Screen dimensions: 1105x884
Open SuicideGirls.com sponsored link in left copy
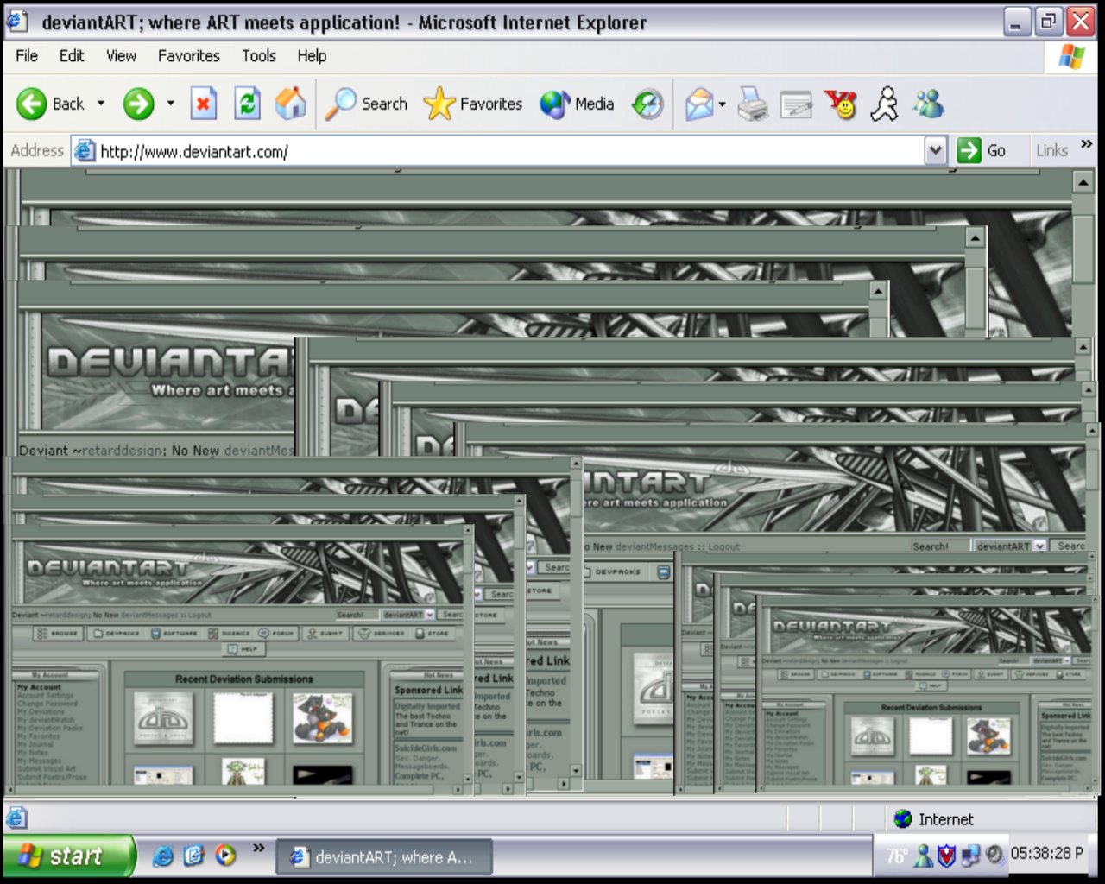tap(426, 748)
